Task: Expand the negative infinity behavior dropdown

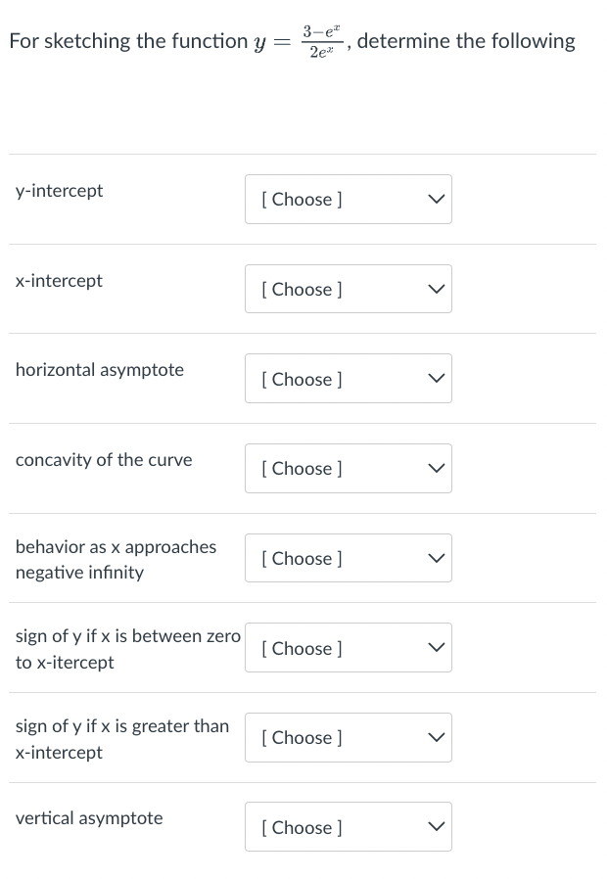Action: pos(348,559)
